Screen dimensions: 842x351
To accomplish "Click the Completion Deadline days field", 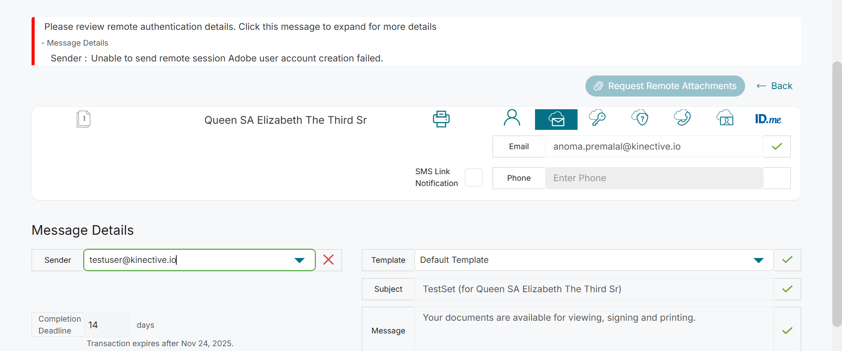I will click(x=107, y=325).
